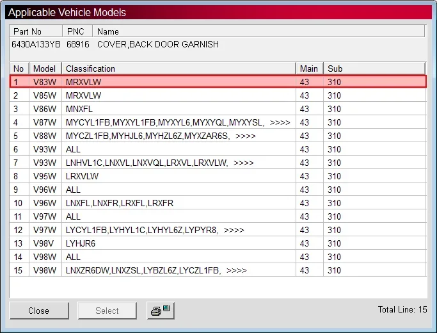Viewport: 437px width, 333px height.
Task: Sort by the Classification column header
Action: click(179, 69)
